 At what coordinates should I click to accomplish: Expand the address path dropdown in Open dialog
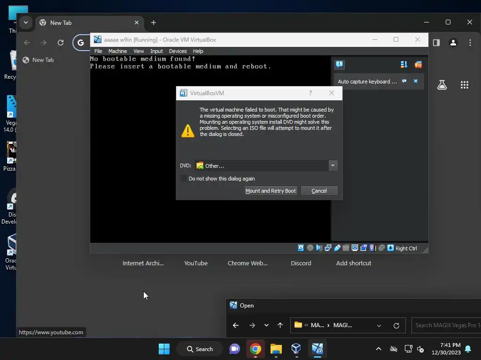(x=379, y=325)
